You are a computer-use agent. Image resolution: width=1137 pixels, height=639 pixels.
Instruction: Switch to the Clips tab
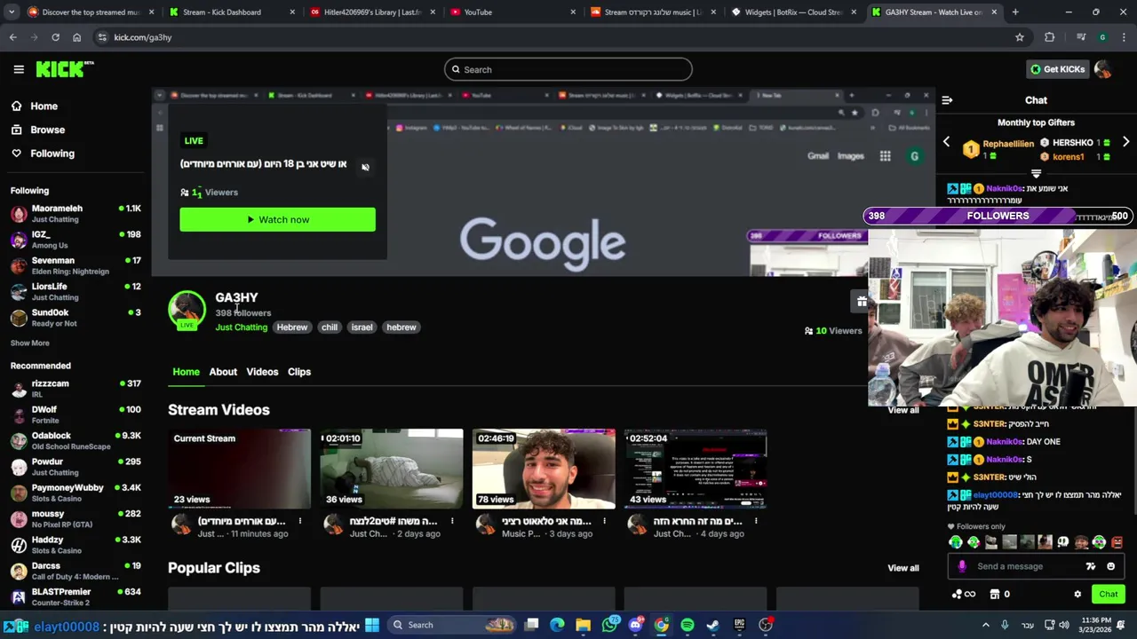[x=299, y=372]
